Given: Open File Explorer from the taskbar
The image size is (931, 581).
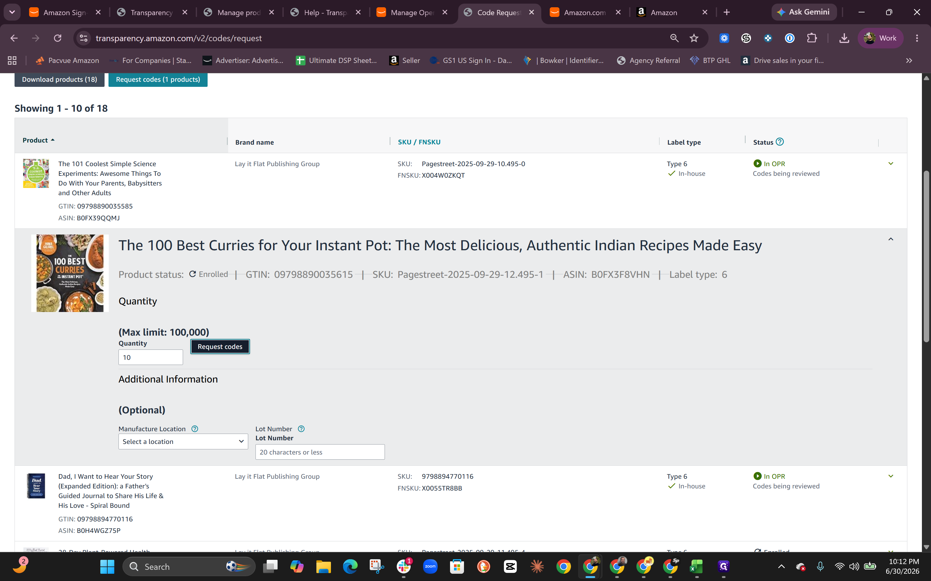Looking at the screenshot, I should 323,566.
